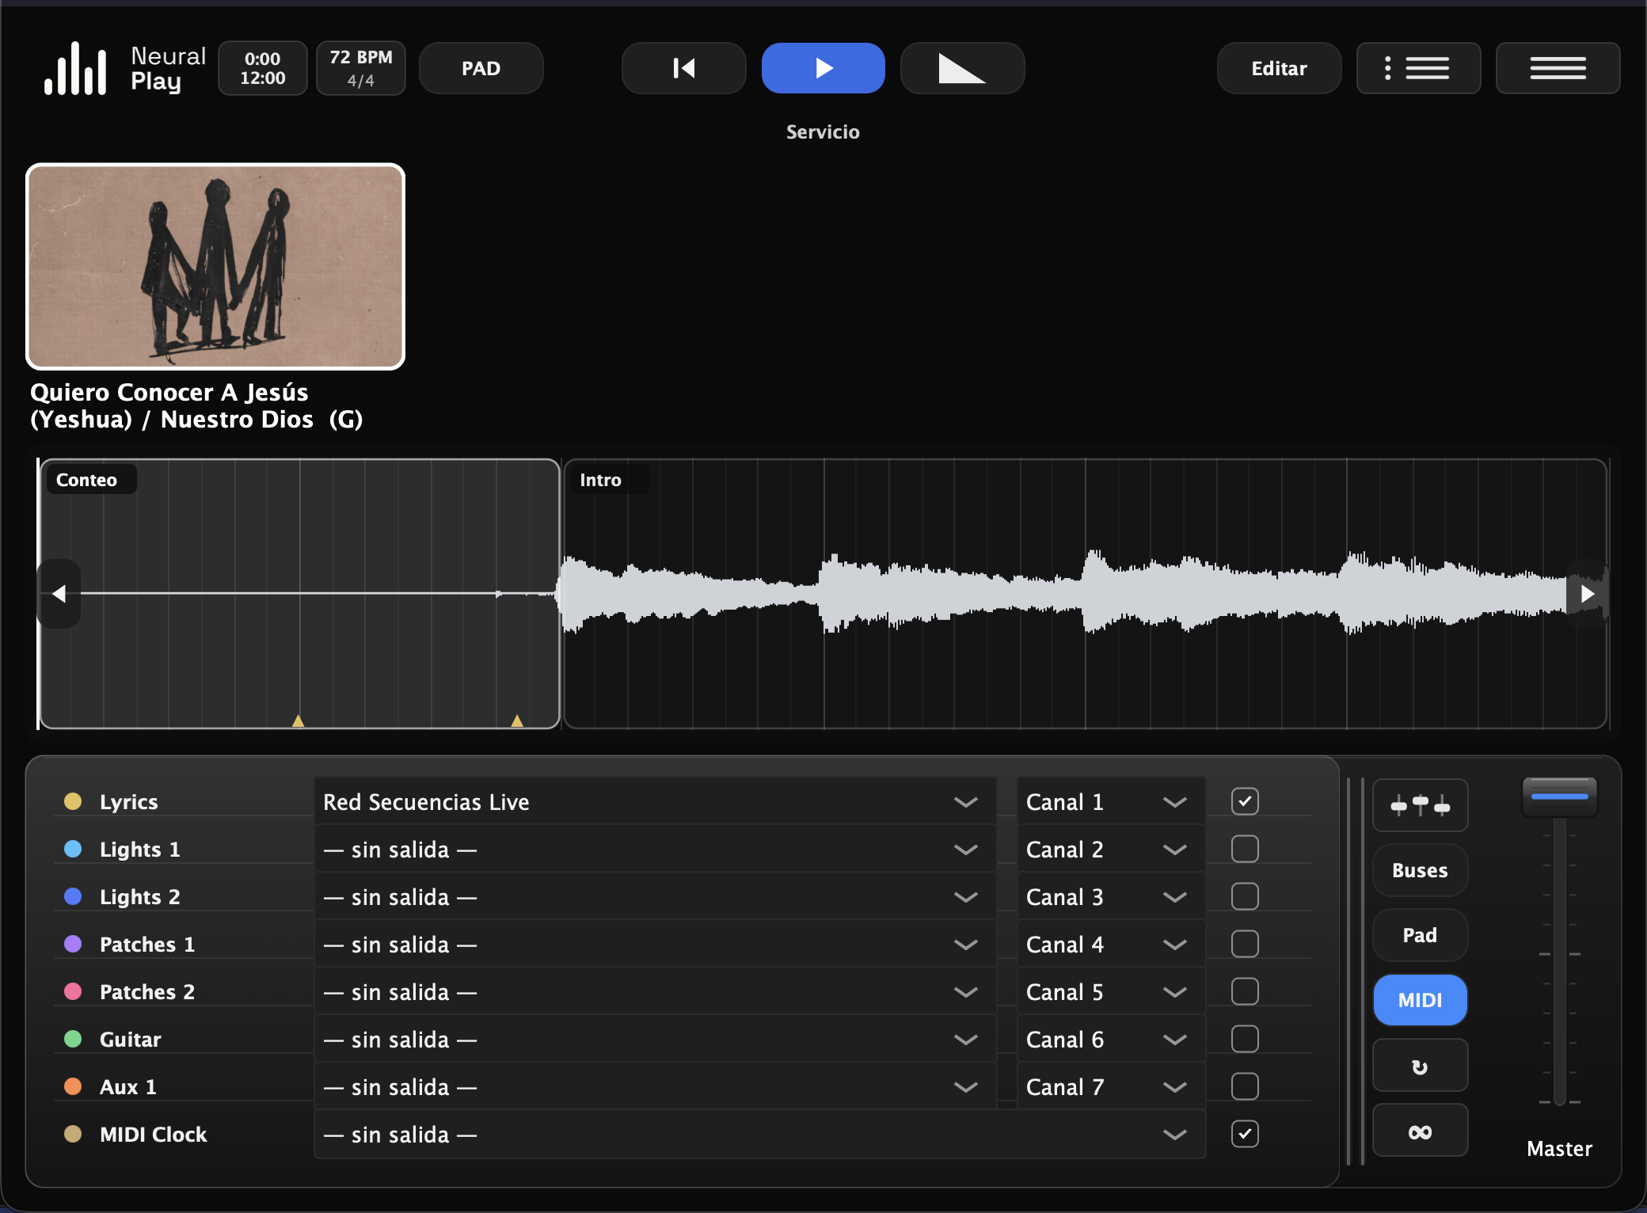Start playback with the blue play button
The height and width of the screenshot is (1213, 1647).
click(x=823, y=68)
